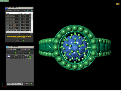Click the green arrow on the 0.15tw row
This screenshot has width=121, height=91.
coord(30,57)
